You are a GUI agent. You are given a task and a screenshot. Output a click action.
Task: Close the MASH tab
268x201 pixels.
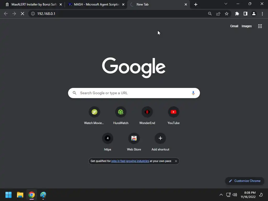pos(123,4)
